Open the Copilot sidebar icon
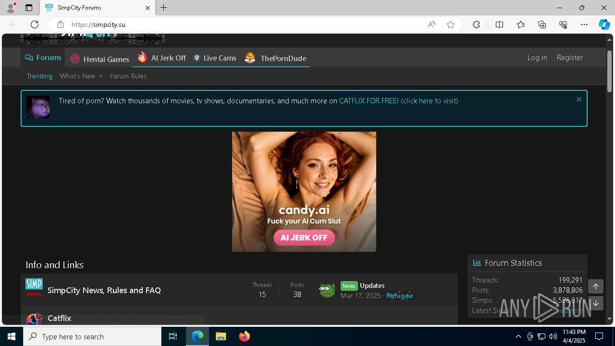The image size is (615, 346). [604, 25]
